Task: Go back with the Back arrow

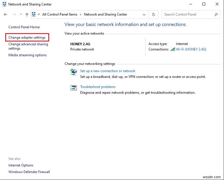Action: (x=5, y=14)
